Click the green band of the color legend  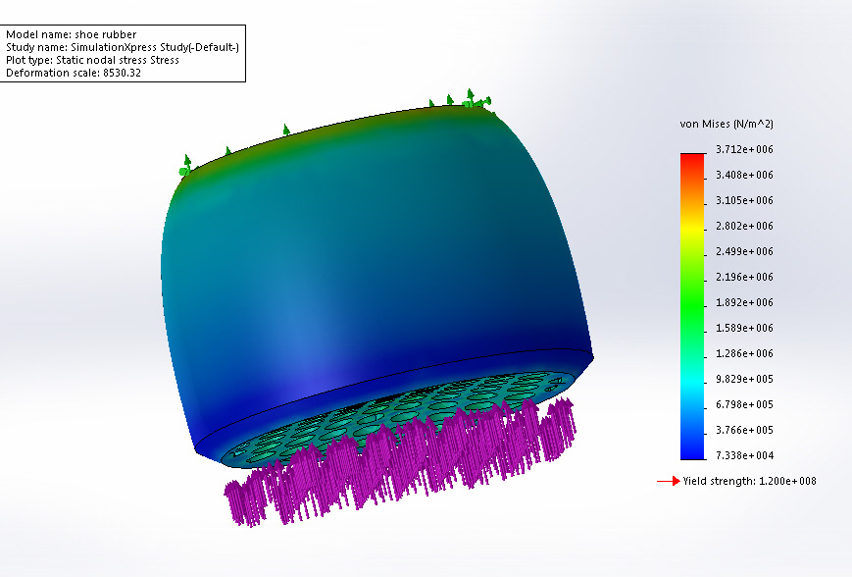(x=692, y=304)
